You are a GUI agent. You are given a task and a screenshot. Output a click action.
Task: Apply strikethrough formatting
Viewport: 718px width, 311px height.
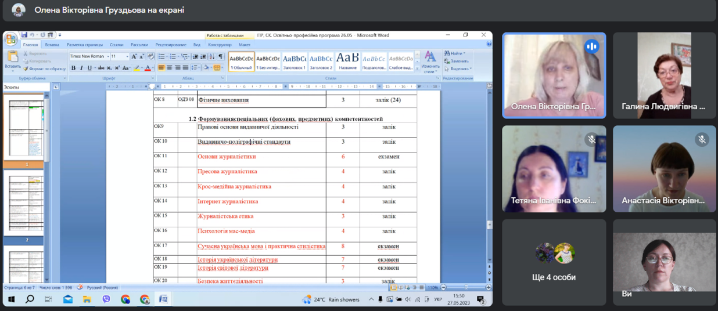coord(101,68)
